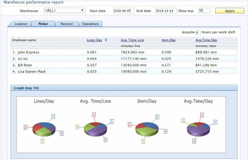Click the Item/Day pie chart
The width and height of the screenshot is (249, 160).
[147, 129]
